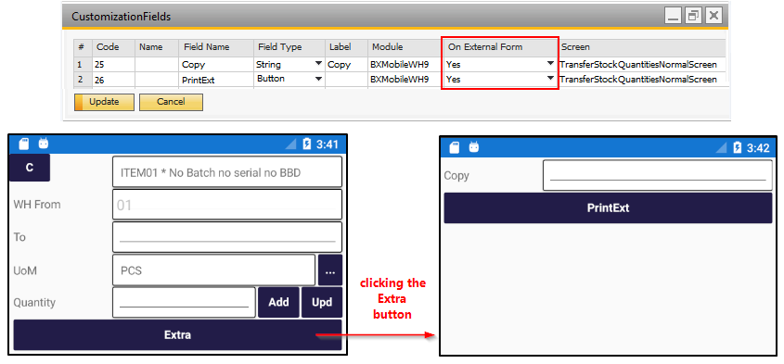Tap the Upd button
Screen dimensions: 784x364
point(322,302)
